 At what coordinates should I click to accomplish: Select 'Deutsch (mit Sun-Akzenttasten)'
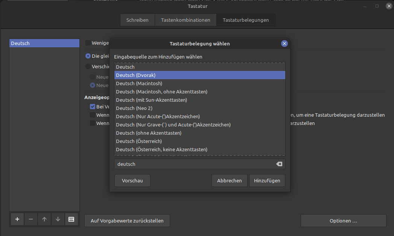(x=200, y=100)
